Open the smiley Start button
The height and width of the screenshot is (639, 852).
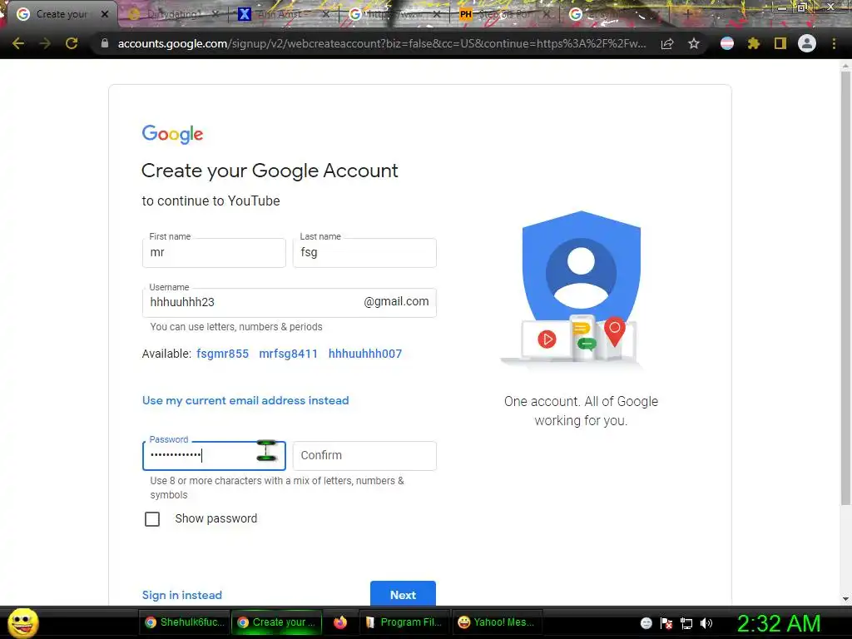22,622
